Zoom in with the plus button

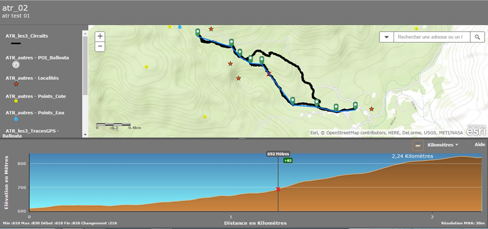pos(100,36)
